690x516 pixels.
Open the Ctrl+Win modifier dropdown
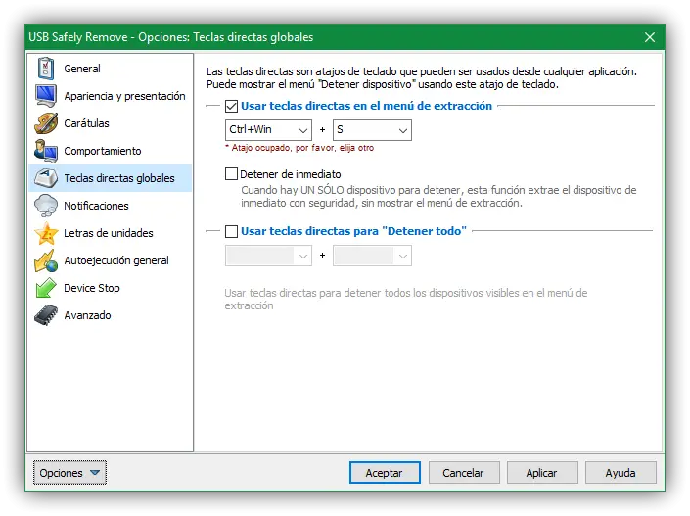tap(268, 130)
